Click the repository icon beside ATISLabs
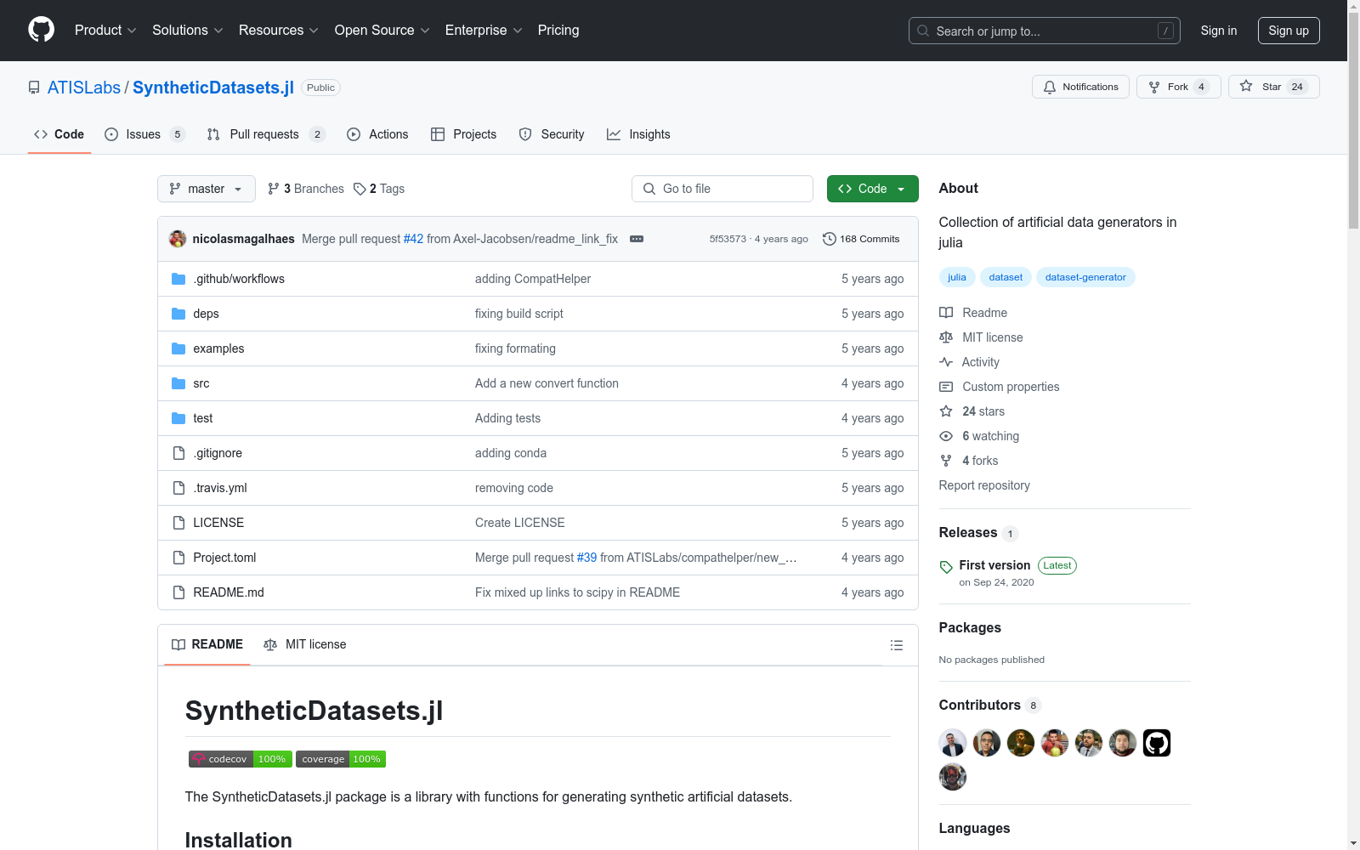1360x850 pixels. coord(34,88)
